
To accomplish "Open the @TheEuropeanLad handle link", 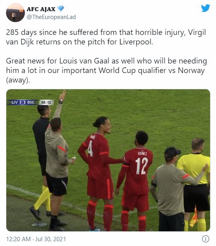I will (x=51, y=17).
